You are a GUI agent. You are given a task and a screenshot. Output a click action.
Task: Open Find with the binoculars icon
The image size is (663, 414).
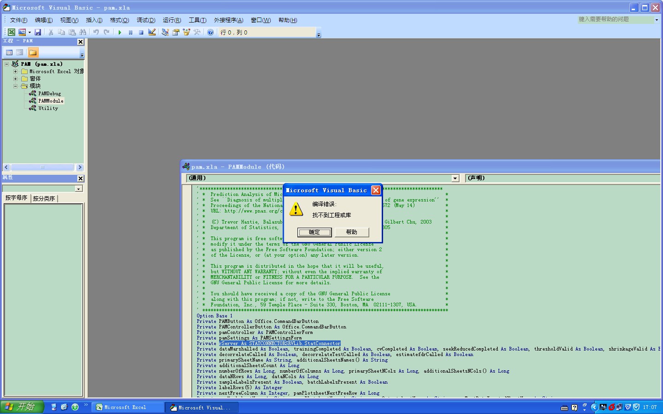pos(83,32)
